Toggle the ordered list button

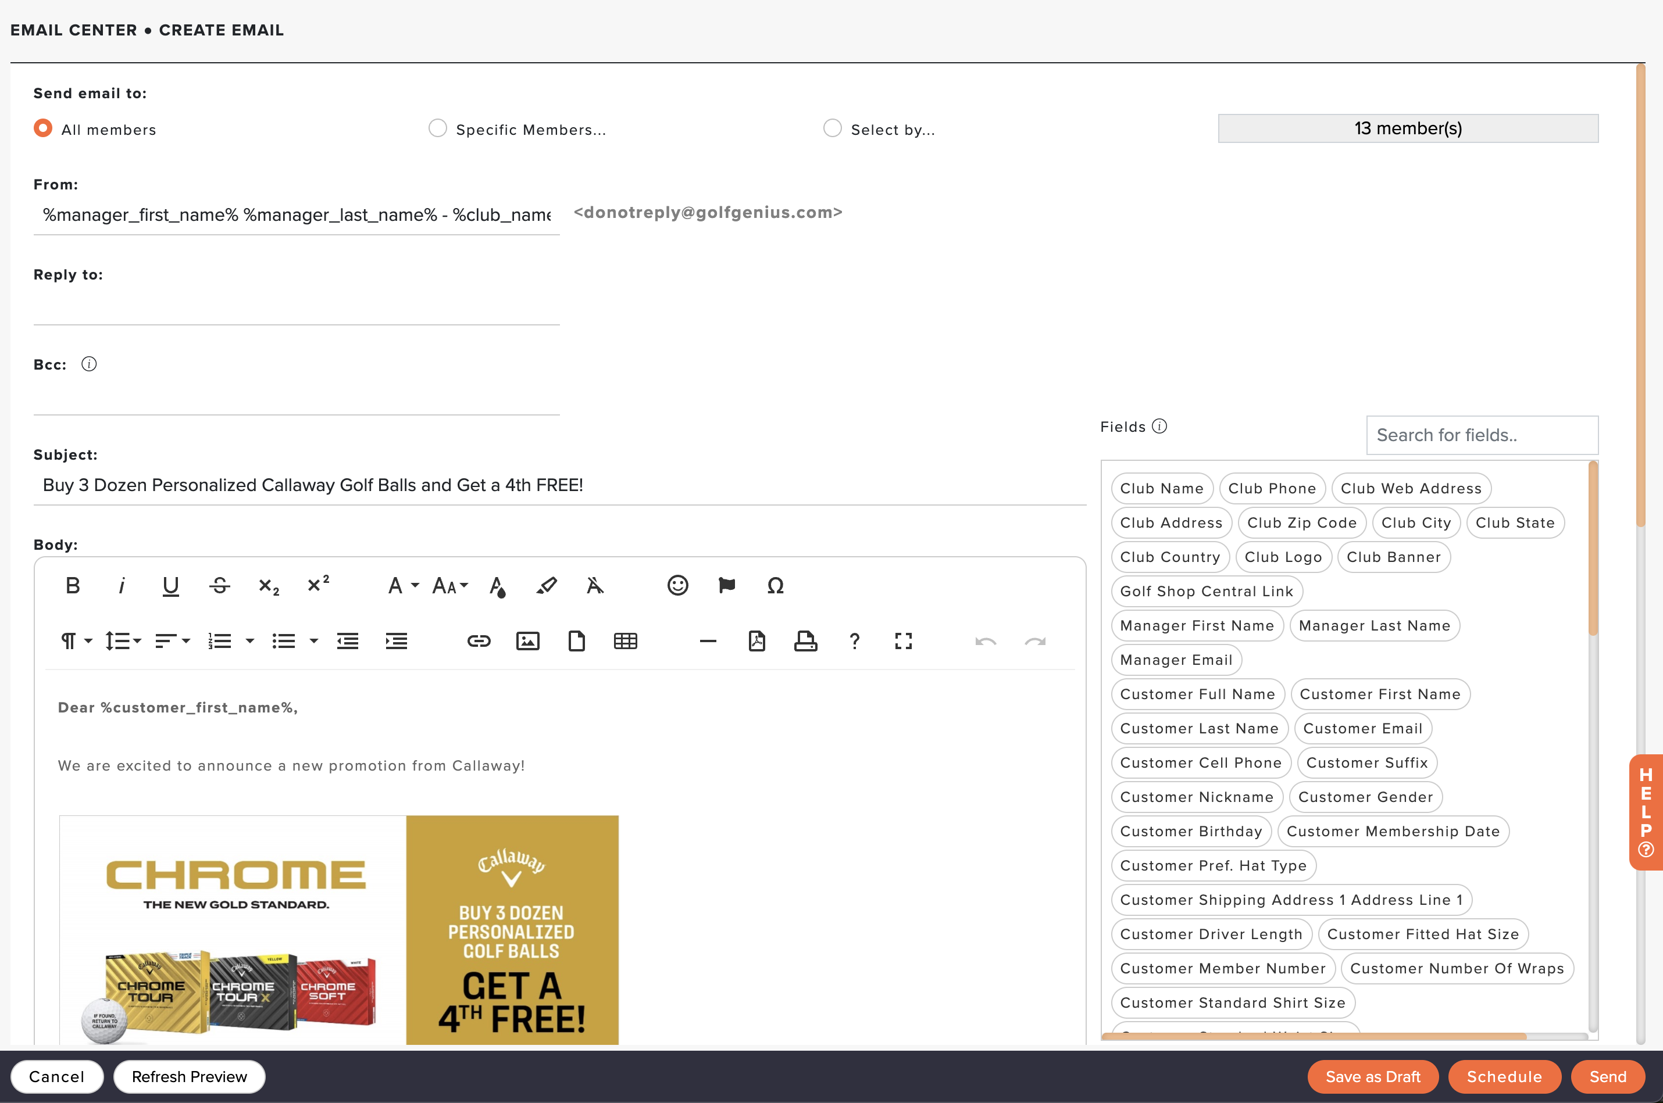[220, 641]
